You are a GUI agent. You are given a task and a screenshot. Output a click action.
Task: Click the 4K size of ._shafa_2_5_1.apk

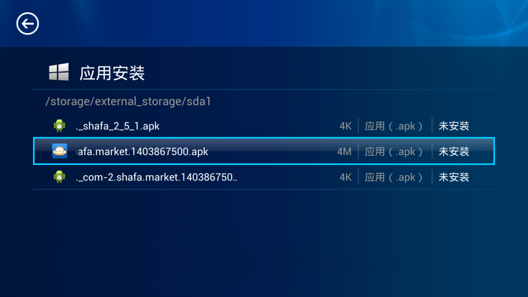(x=345, y=126)
